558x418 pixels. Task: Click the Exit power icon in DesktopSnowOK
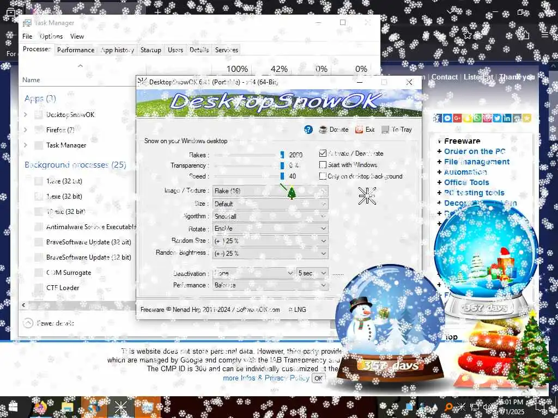pos(359,130)
